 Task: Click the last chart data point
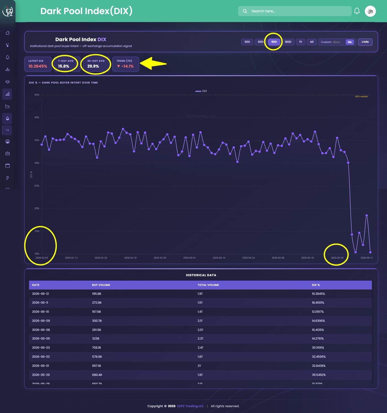(x=371, y=252)
